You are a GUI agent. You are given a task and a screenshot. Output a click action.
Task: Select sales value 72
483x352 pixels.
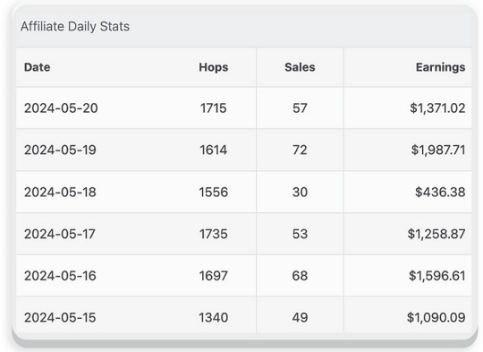click(300, 150)
